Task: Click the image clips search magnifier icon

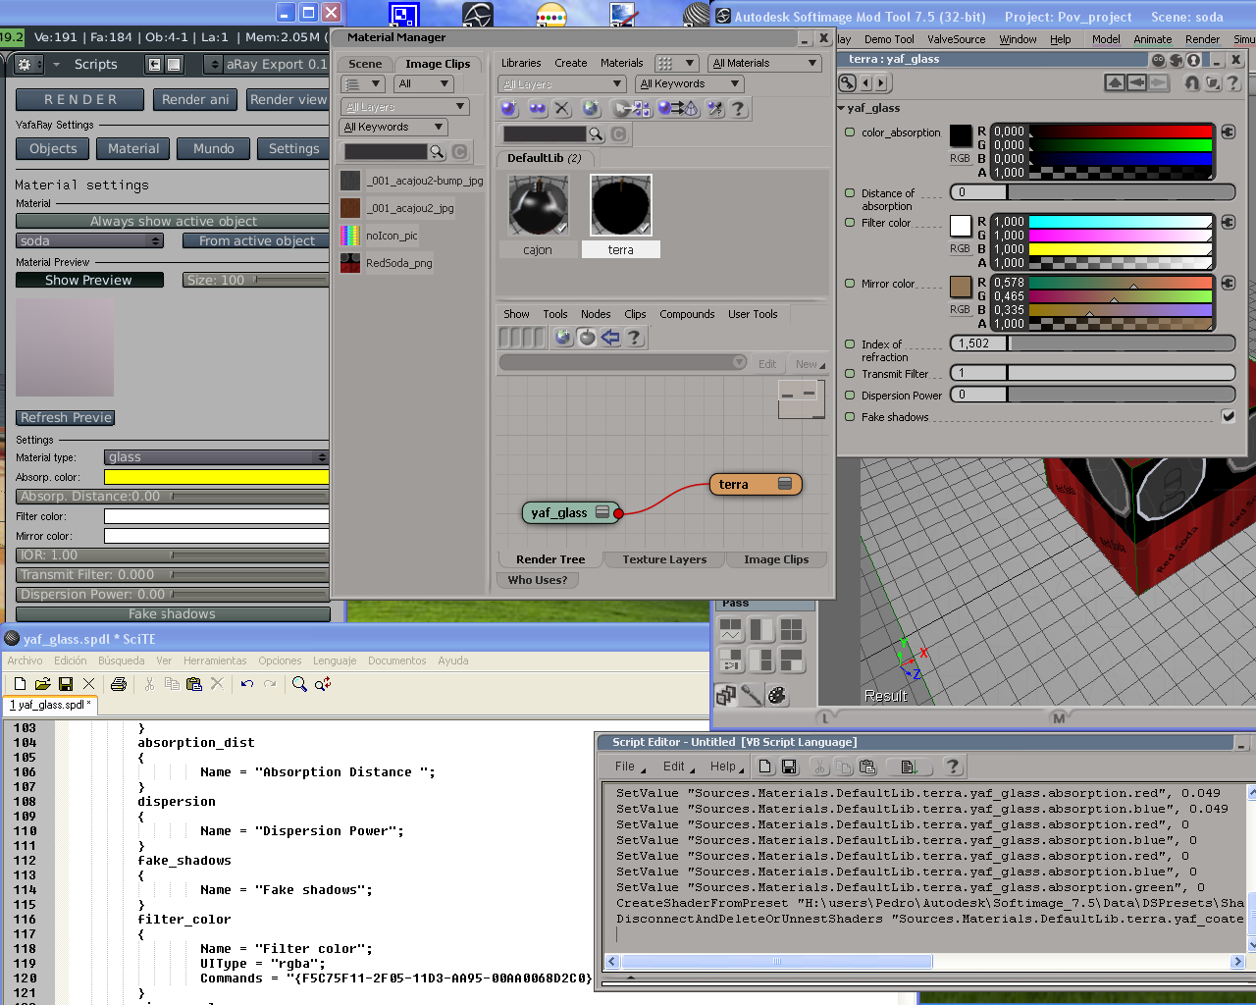Action: [x=437, y=152]
